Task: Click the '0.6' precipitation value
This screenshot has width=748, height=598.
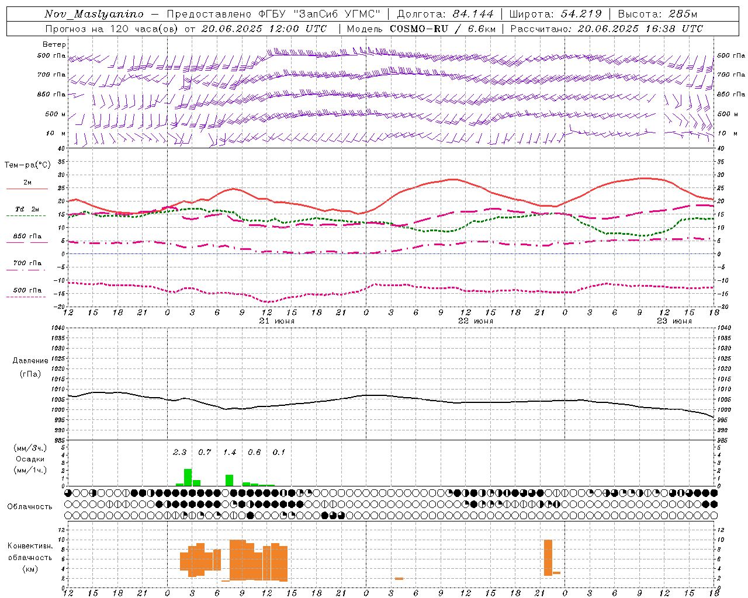Action: click(x=254, y=452)
